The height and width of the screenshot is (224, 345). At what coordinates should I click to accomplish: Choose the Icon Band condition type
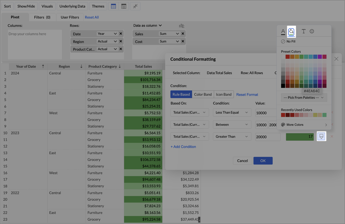point(224,95)
